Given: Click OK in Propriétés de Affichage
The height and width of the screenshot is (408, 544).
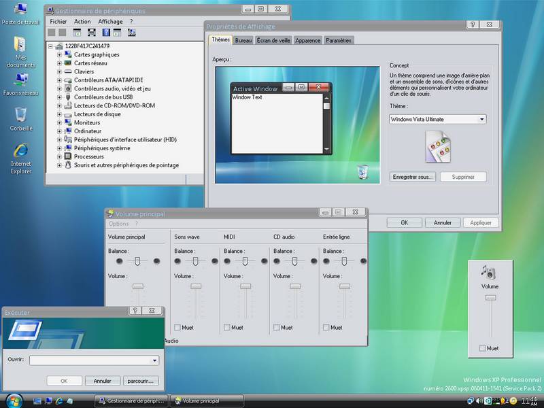Looking at the screenshot, I should pyautogui.click(x=405, y=223).
